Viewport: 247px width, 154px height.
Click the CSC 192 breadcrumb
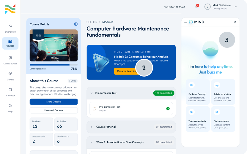tap(92, 22)
